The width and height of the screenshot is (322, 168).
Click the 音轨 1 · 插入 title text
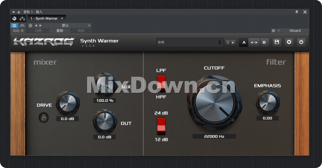[33, 12]
